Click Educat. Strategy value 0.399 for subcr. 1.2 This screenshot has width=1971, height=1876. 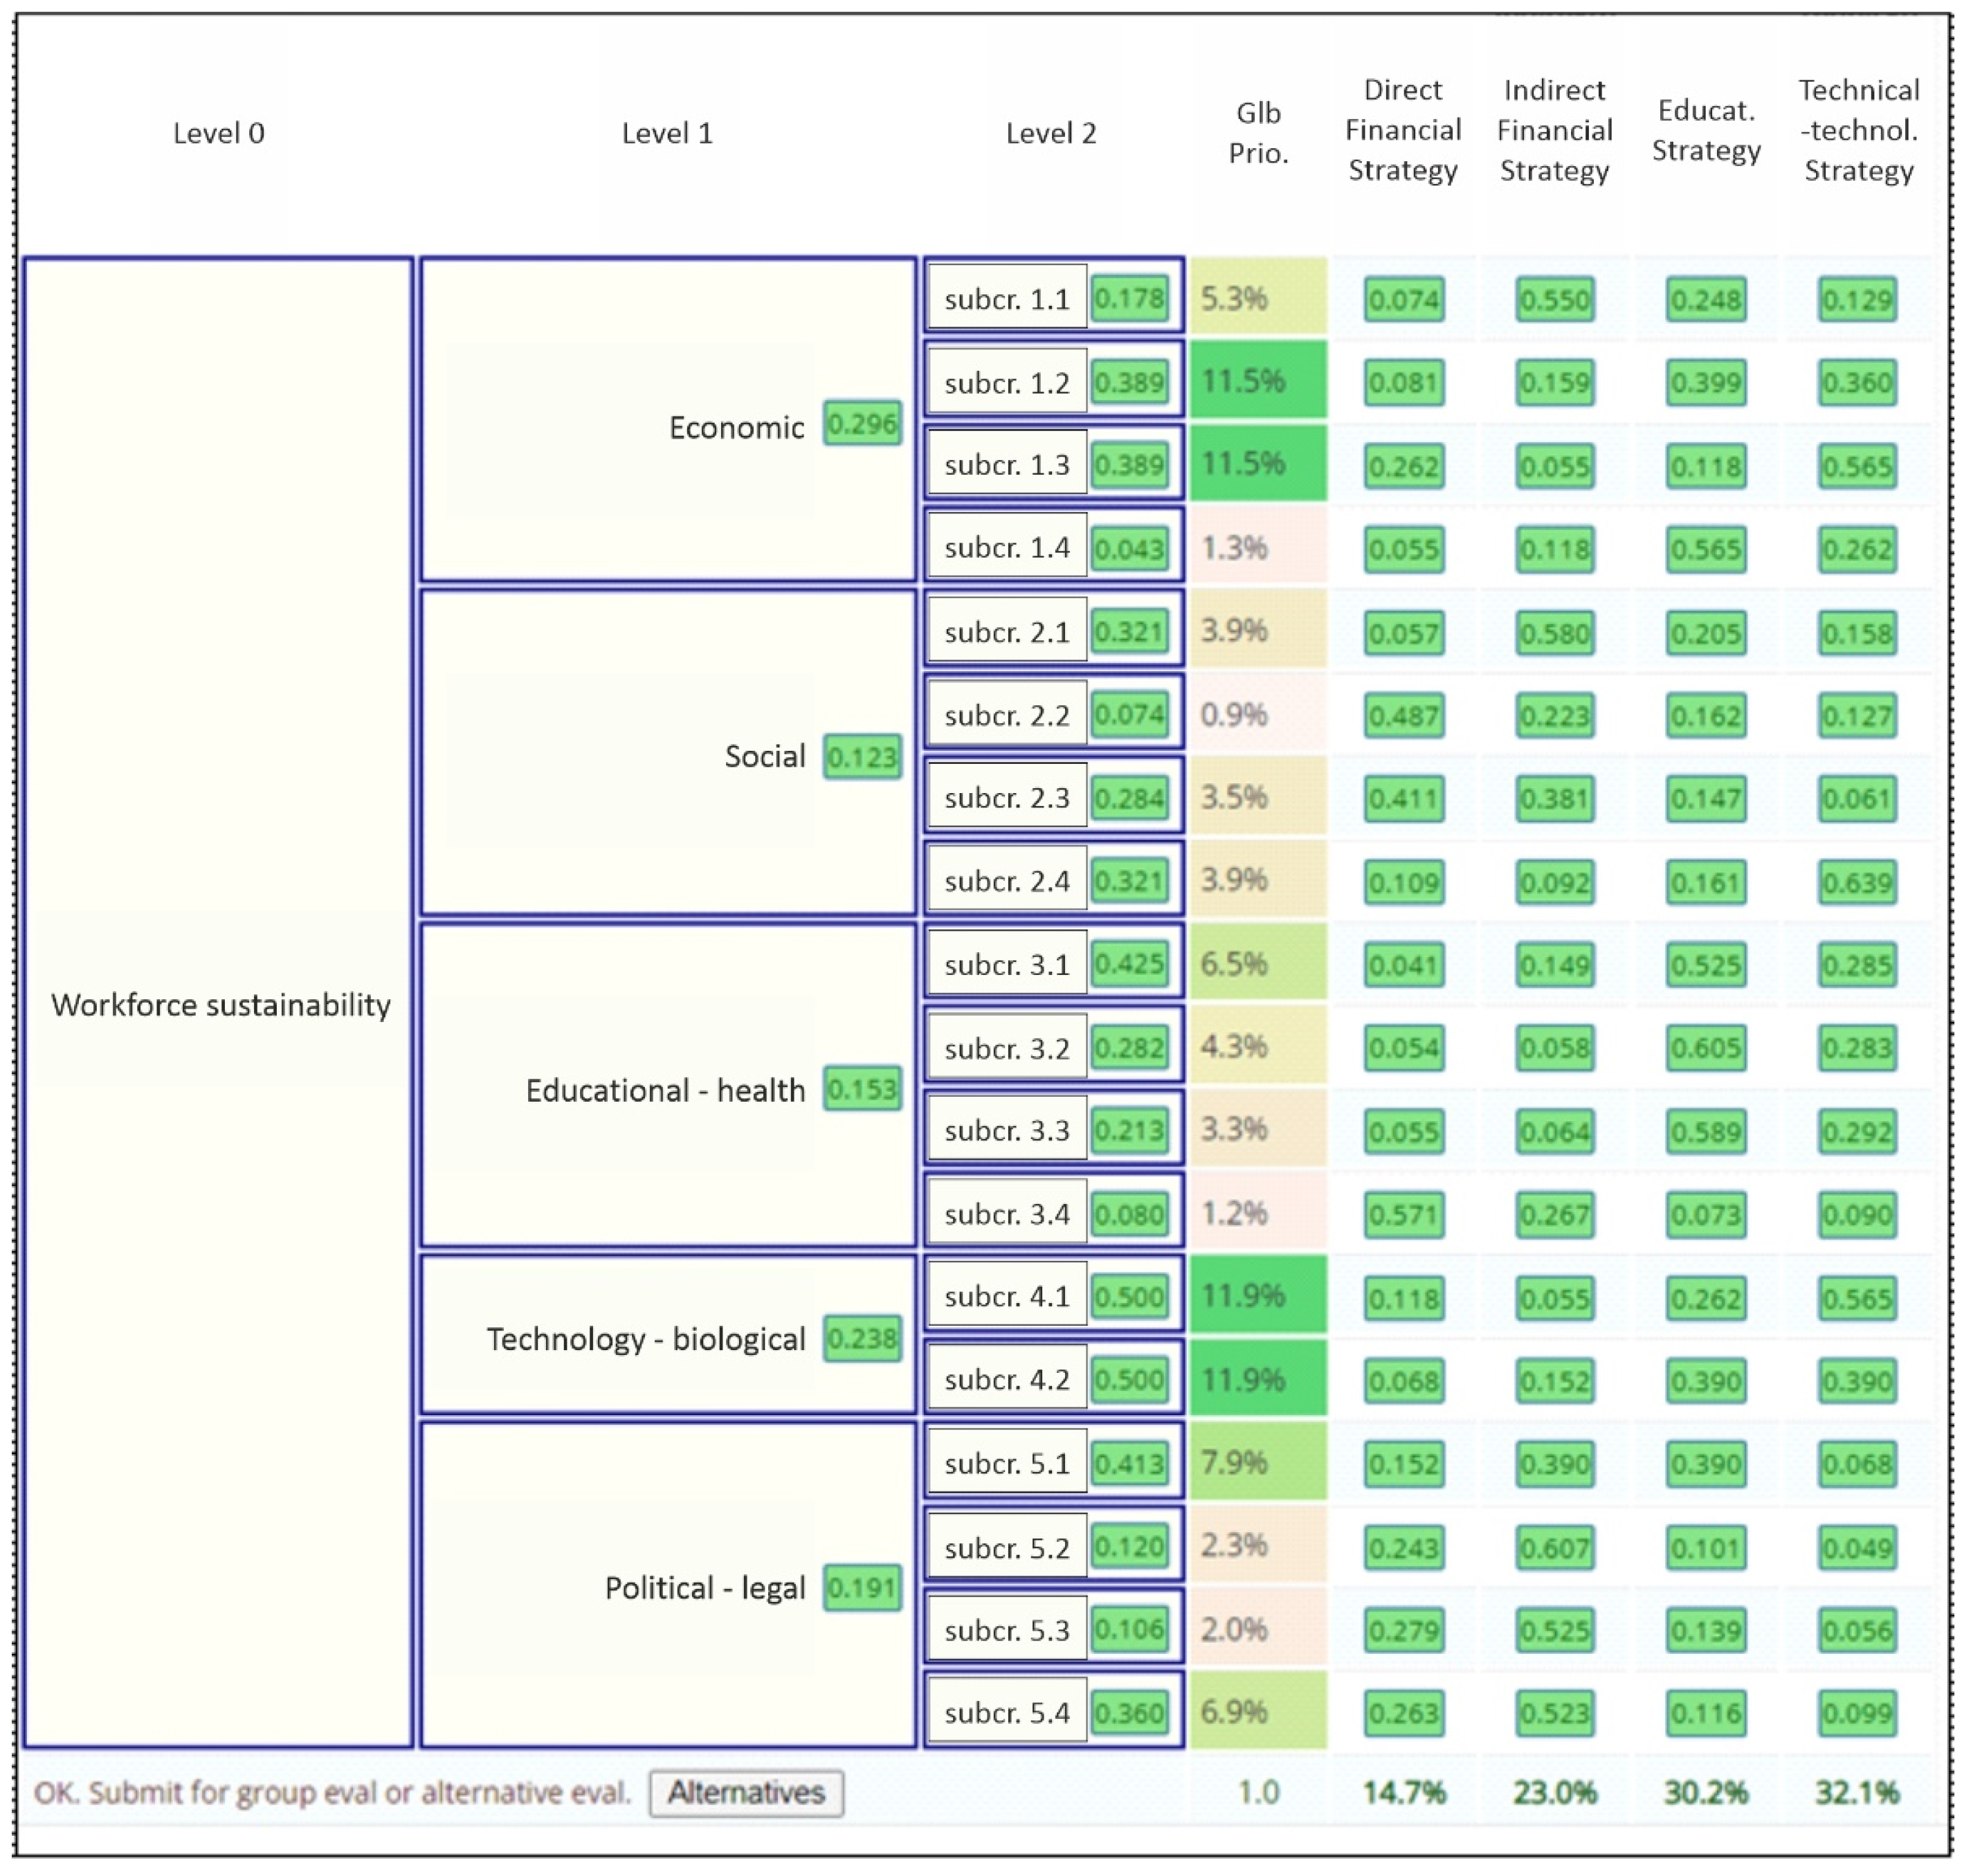point(1706,382)
